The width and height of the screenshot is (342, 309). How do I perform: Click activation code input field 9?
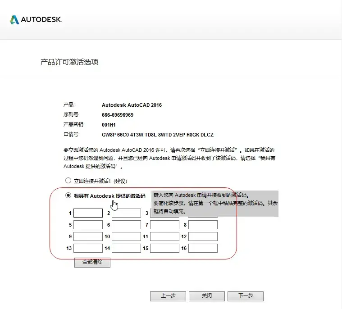(x=88, y=236)
